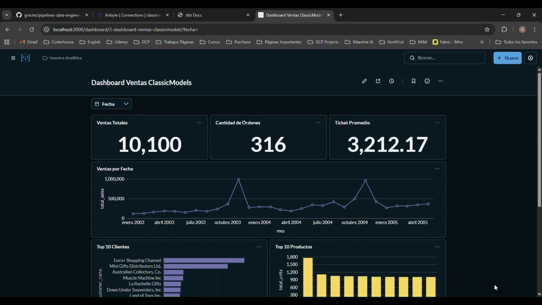Share the dashboard
Image resolution: width=542 pixels, height=305 pixels.
(x=378, y=81)
